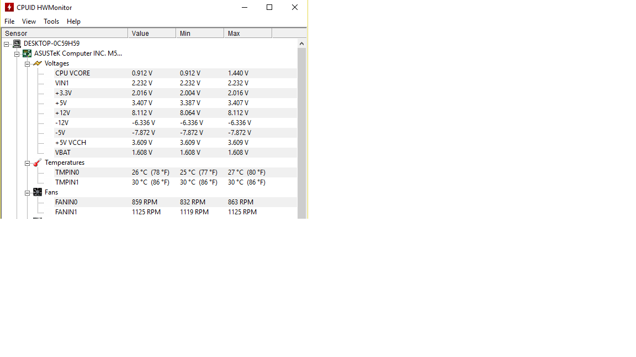Collapse the ASUSTeK Computer INC. node
This screenshot has height=357, width=636.
[17, 54]
